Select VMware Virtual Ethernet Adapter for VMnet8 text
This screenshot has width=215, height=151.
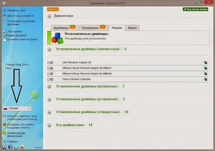[87, 74]
